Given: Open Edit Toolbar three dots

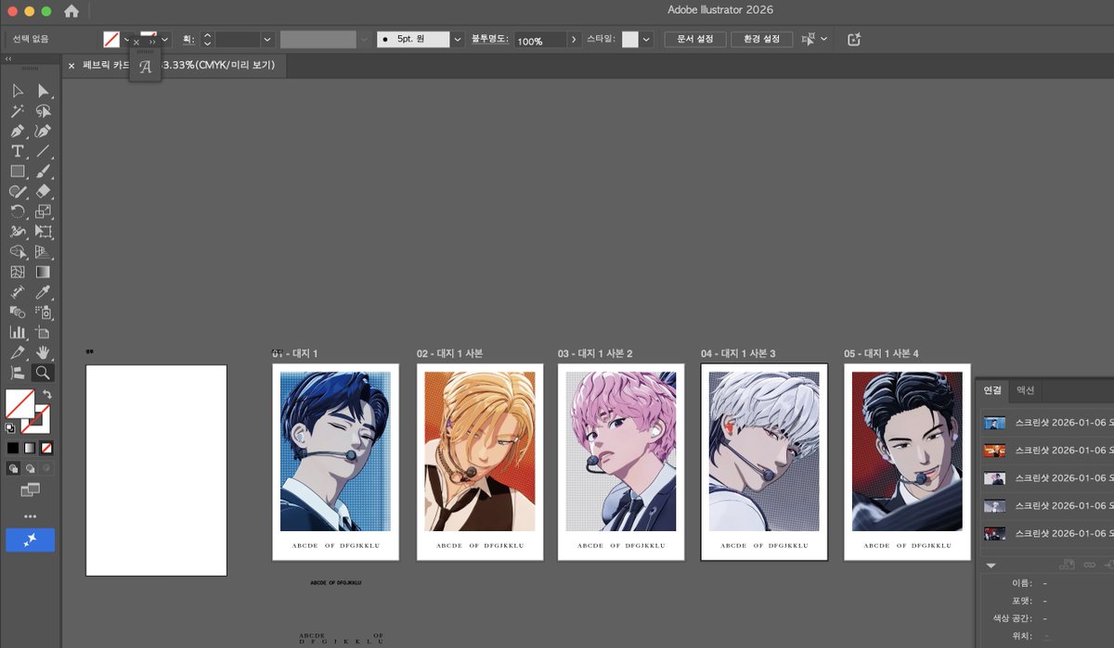Looking at the screenshot, I should 30,516.
